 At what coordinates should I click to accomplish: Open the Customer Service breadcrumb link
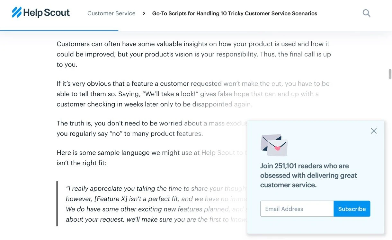pos(111,13)
